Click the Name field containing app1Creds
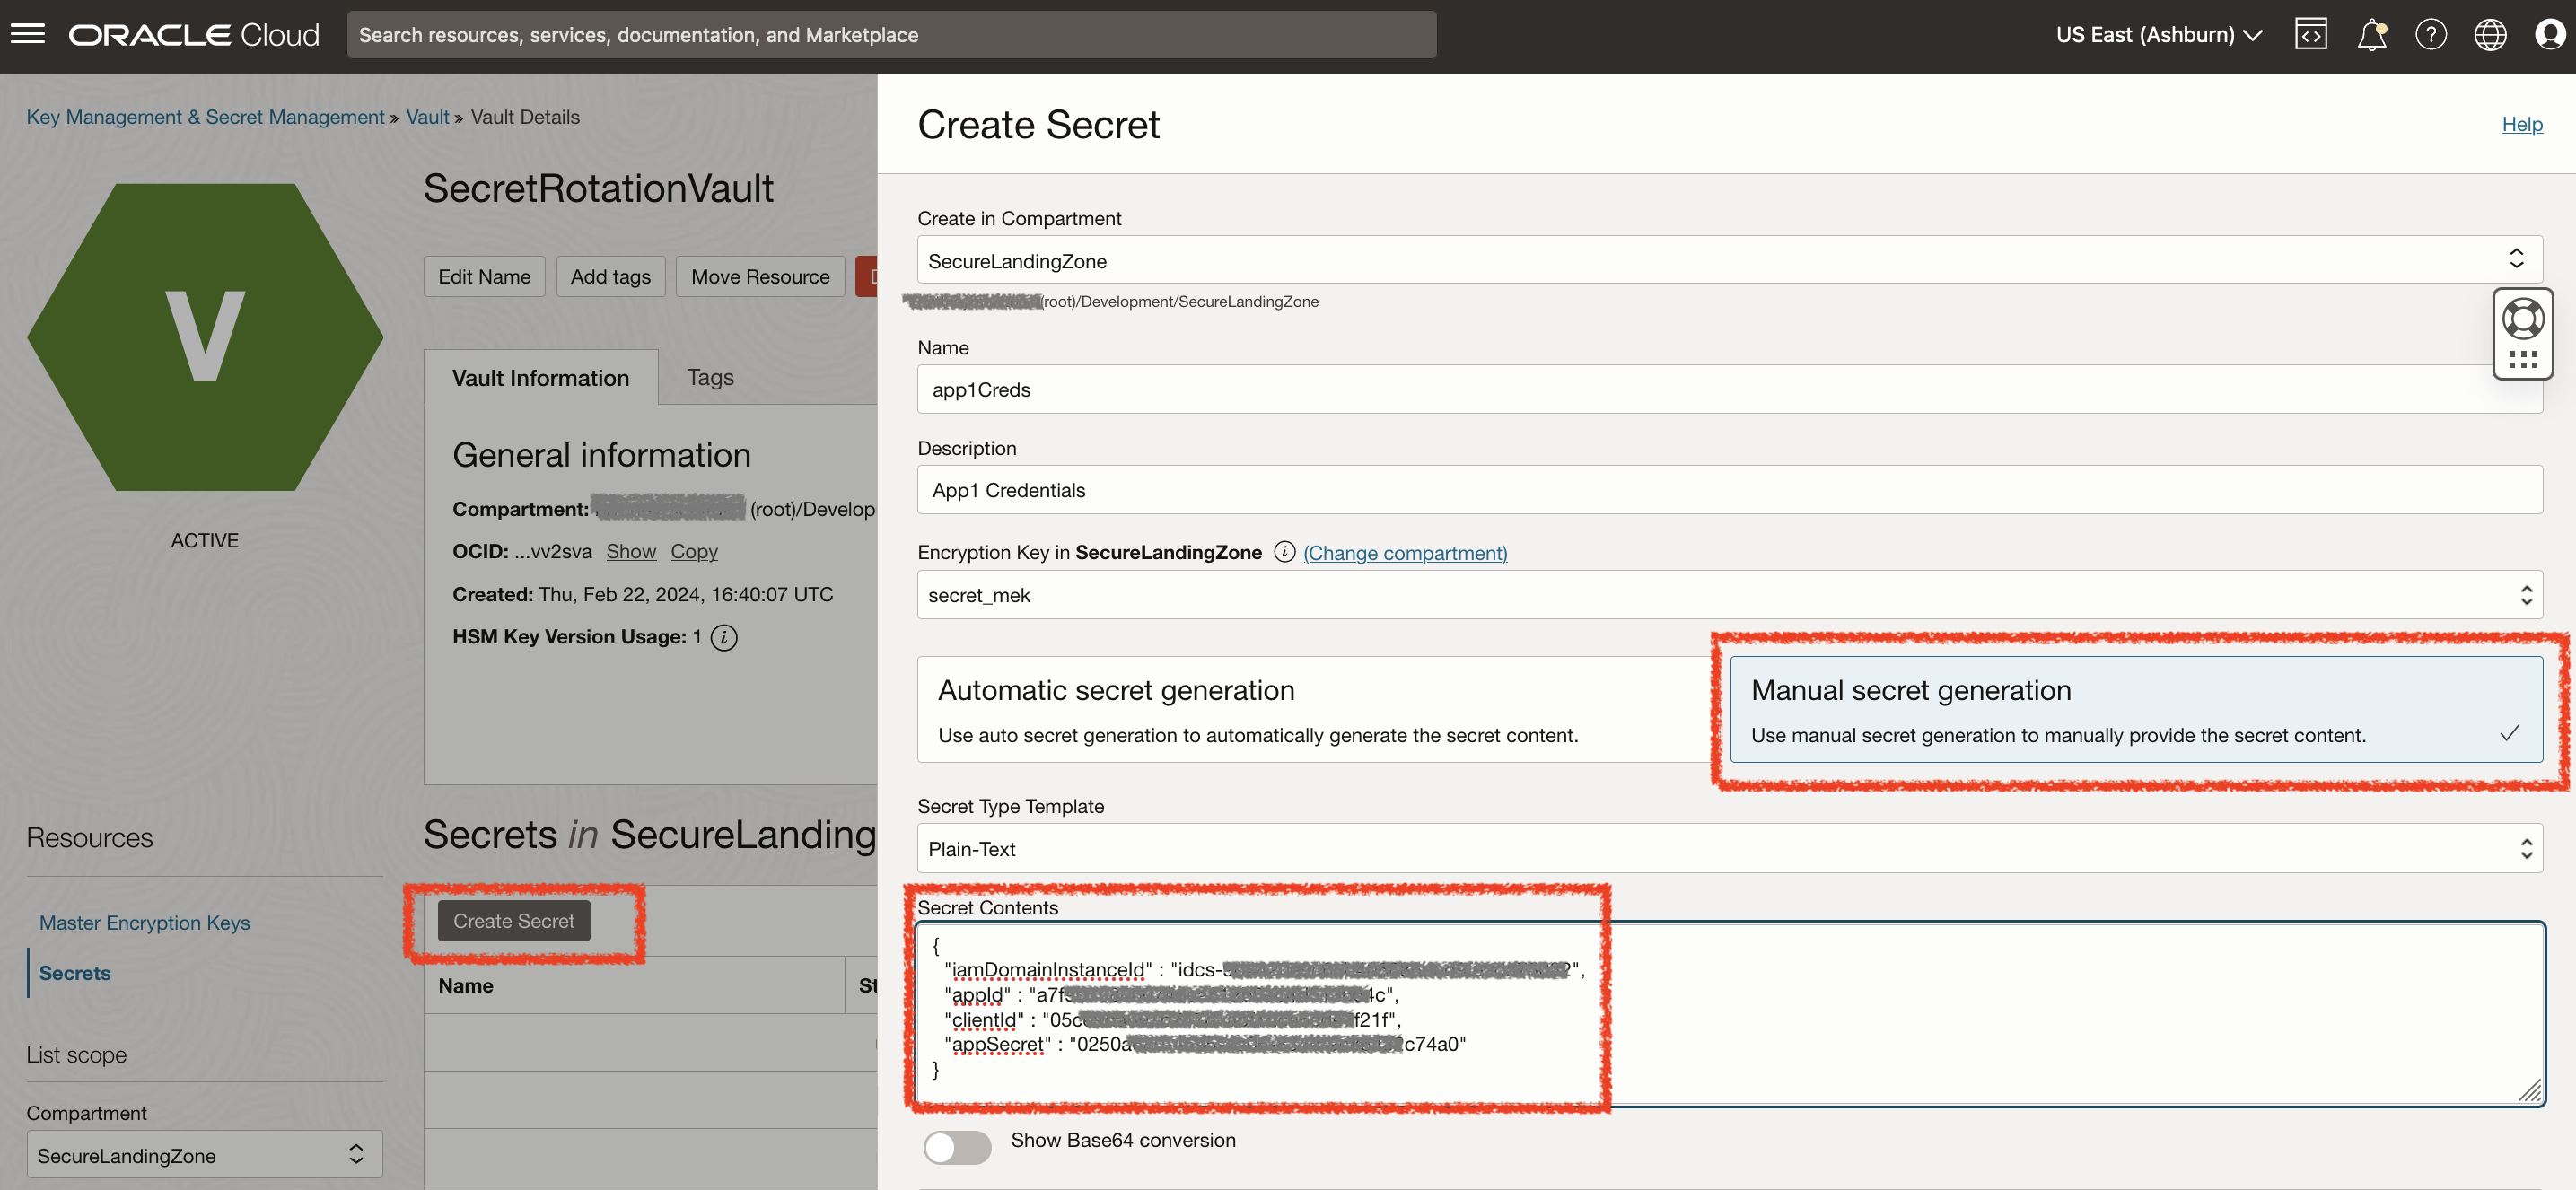Viewport: 2576px width, 1190px height. (1700, 390)
